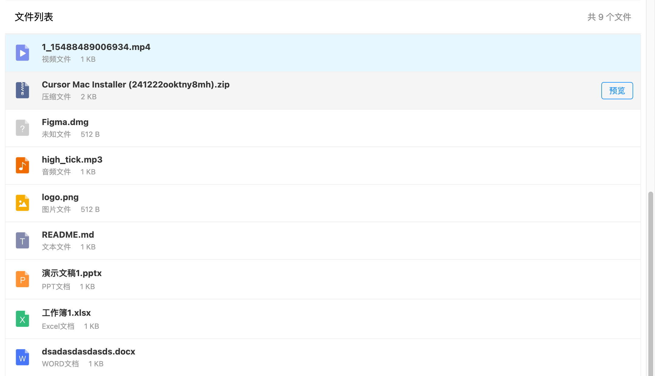Click the unknown file icon for Figma.dmg
Image resolution: width=655 pixels, height=376 pixels.
coord(22,128)
